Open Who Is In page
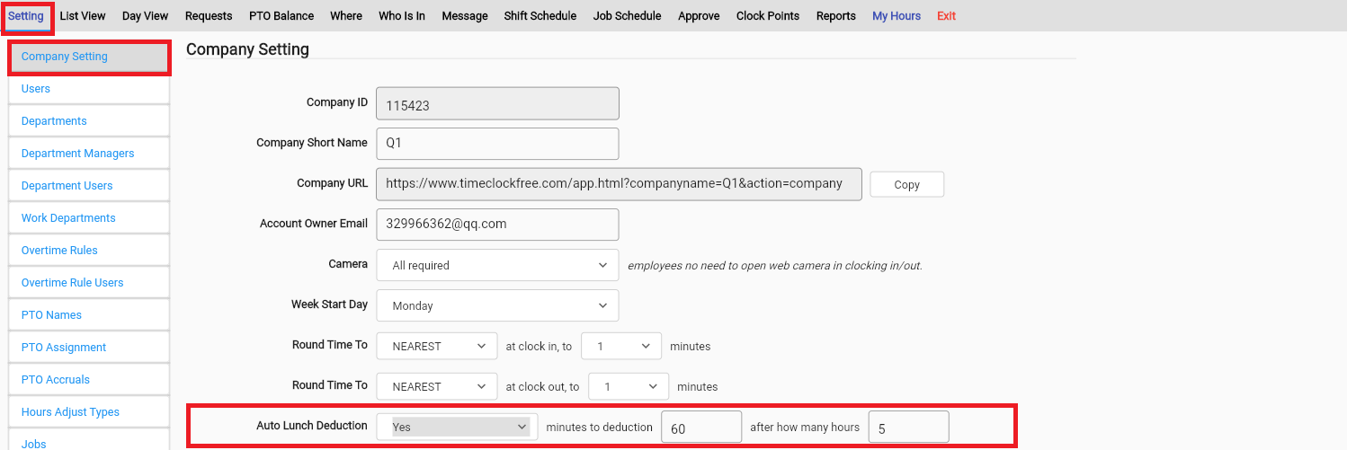Viewport: 1356px width, 450px height. pyautogui.click(x=402, y=16)
